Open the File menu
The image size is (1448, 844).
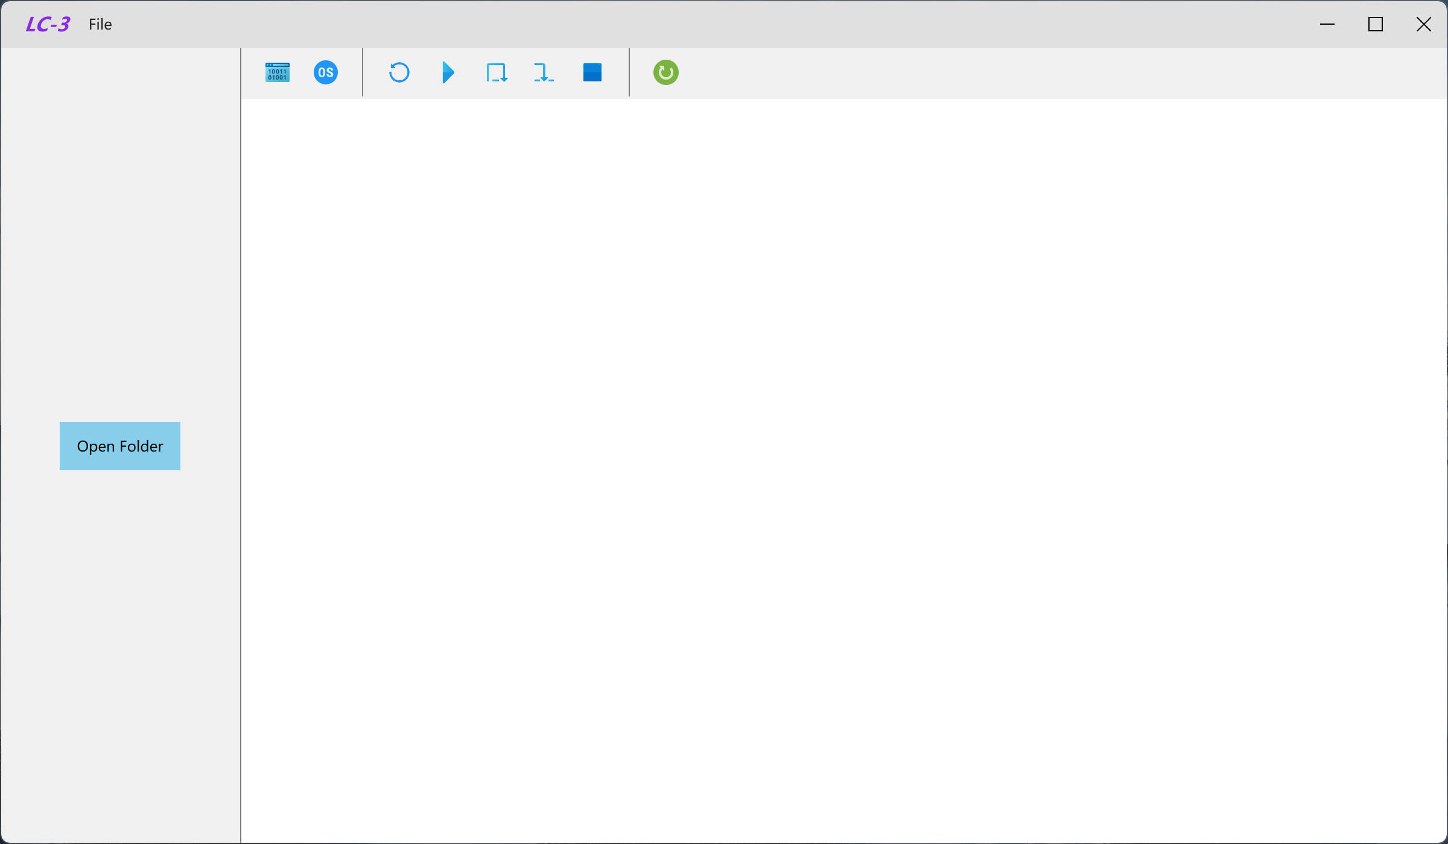tap(100, 24)
